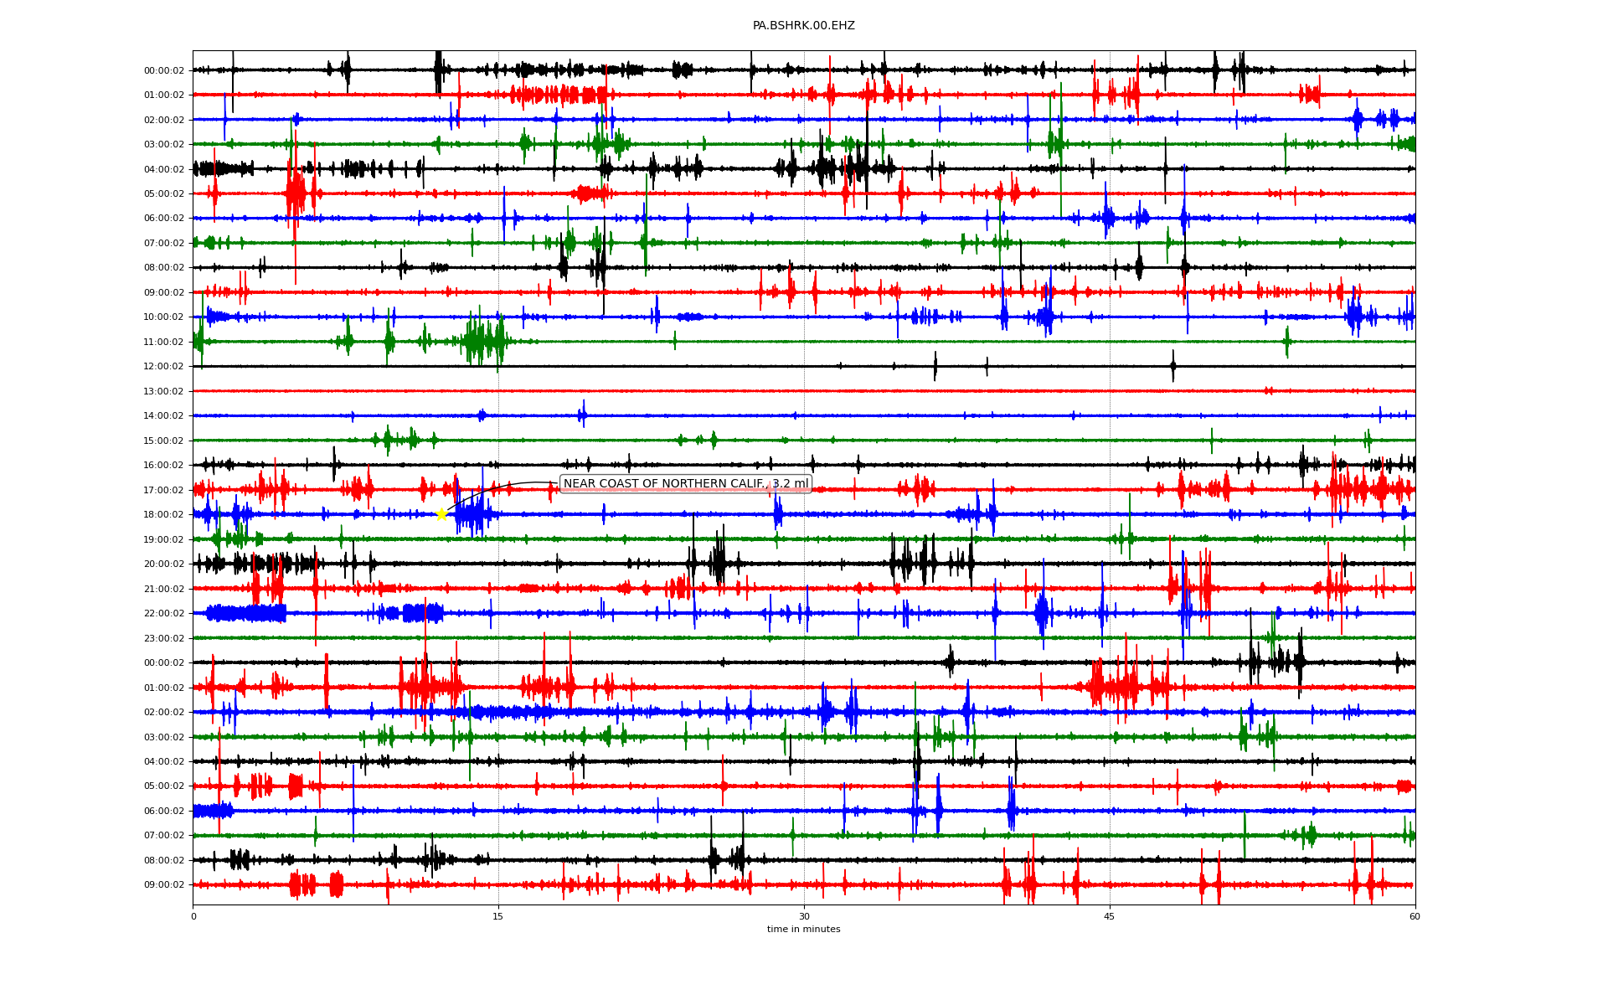
Task: Click the yellow star earthquake marker
Action: pyautogui.click(x=441, y=514)
